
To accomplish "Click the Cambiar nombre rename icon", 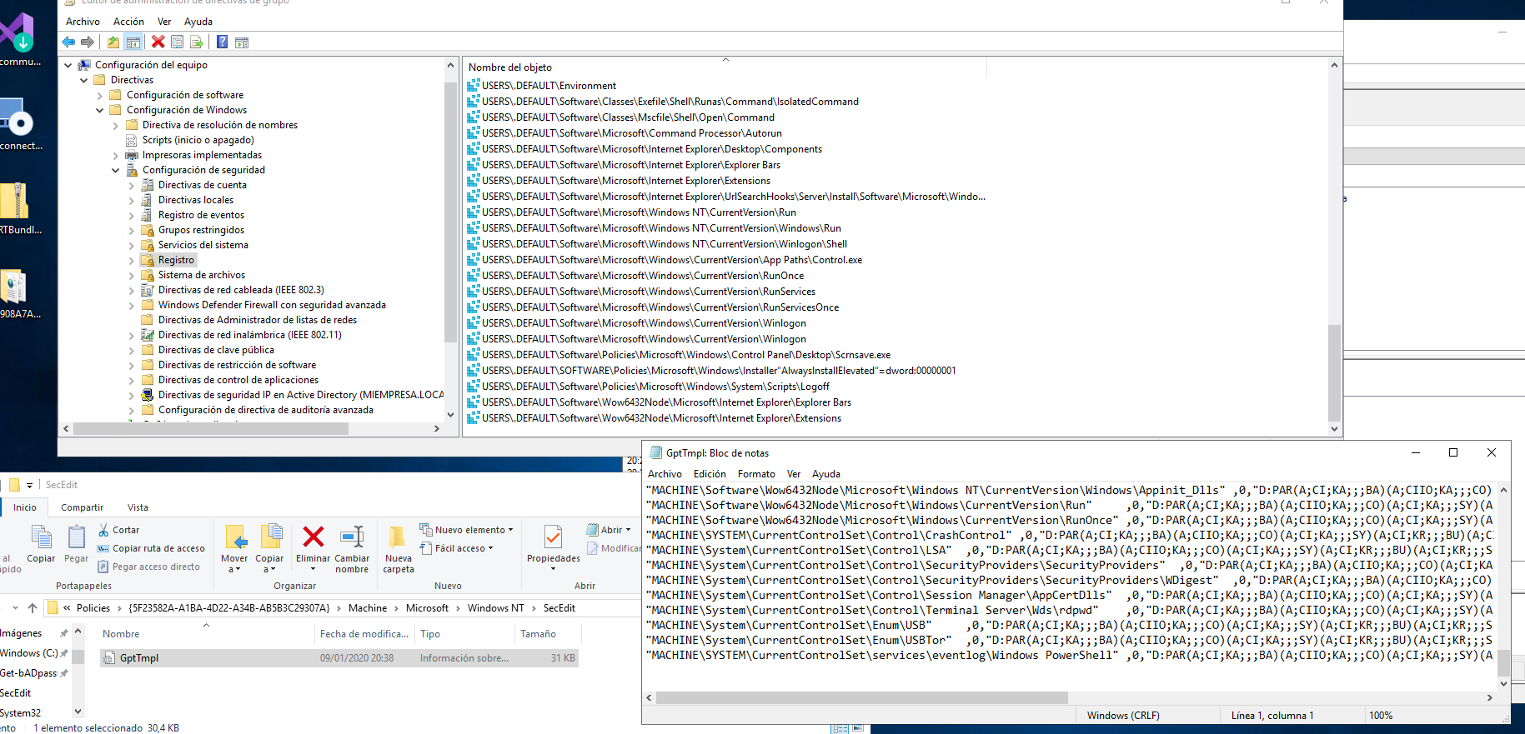I will pyautogui.click(x=352, y=537).
